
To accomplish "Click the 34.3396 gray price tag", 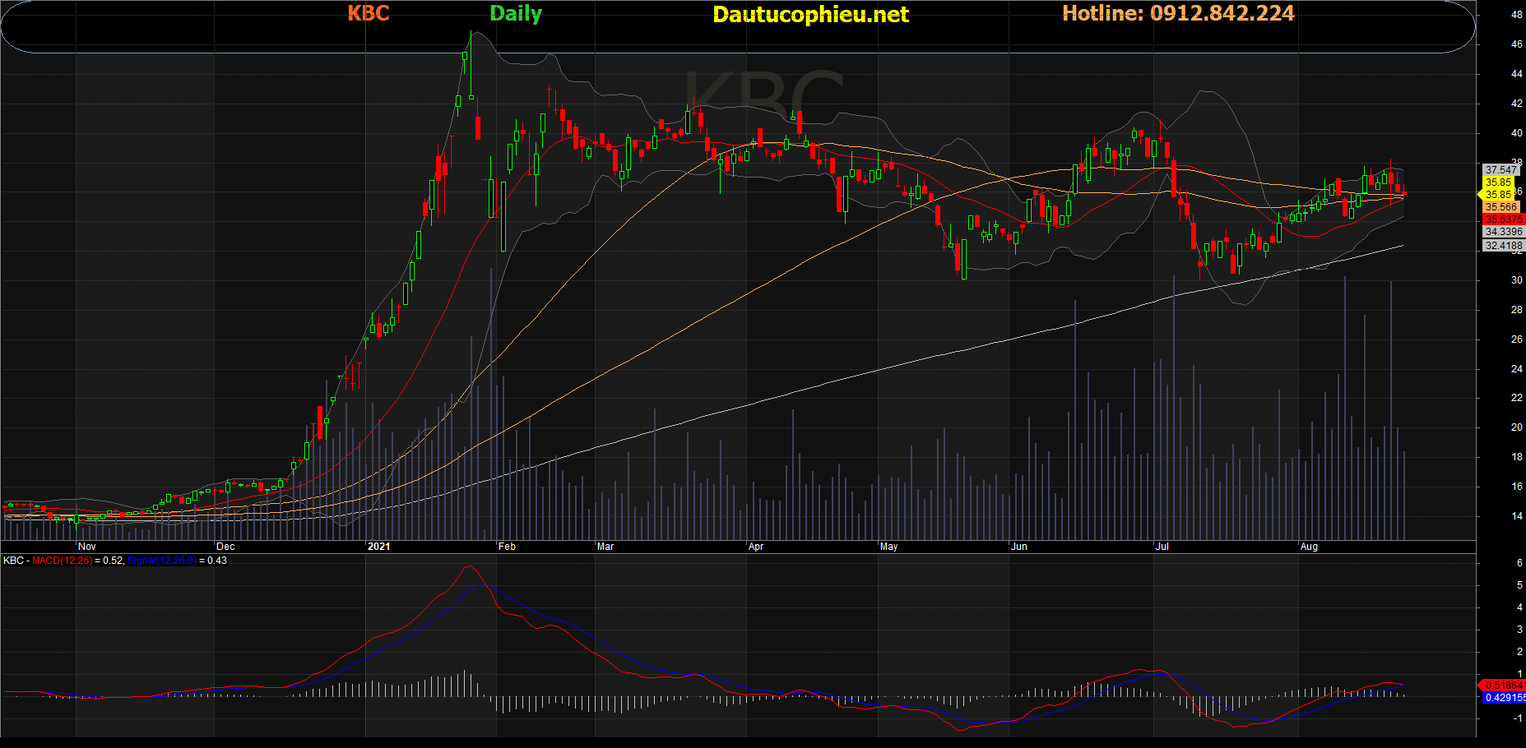I will pos(1503,232).
